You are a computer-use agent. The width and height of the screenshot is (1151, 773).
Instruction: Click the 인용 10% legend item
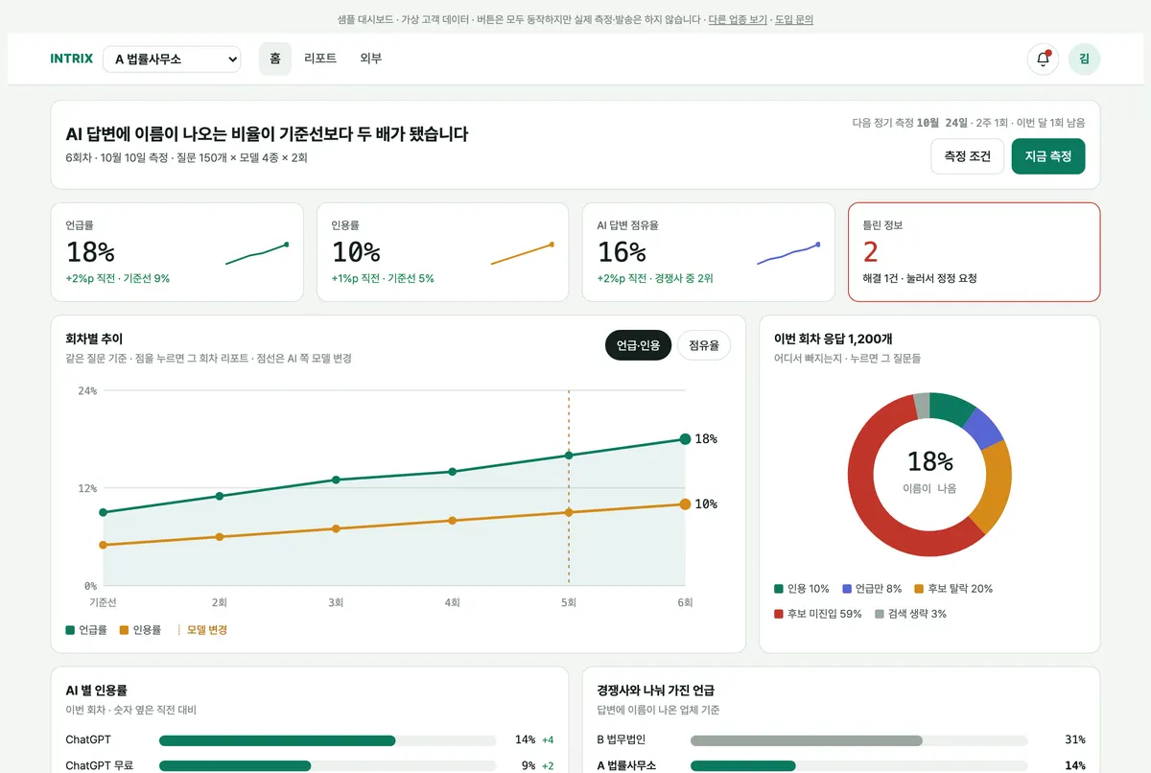coord(802,589)
